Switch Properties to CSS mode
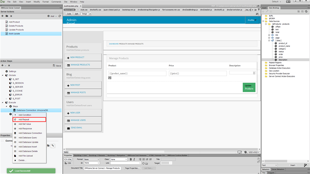This screenshot has width=310, height=174. pyautogui.click(x=68, y=163)
